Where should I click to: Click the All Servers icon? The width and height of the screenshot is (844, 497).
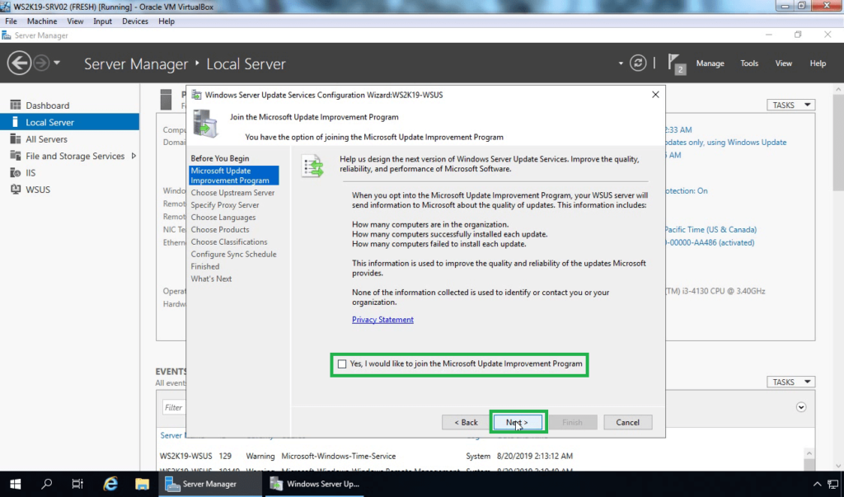pos(16,139)
